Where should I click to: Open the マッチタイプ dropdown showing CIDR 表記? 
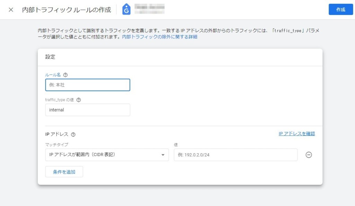tap(102, 155)
